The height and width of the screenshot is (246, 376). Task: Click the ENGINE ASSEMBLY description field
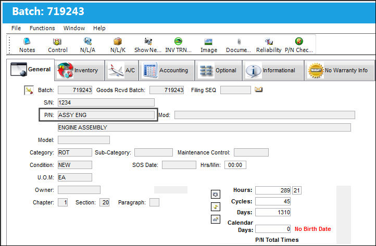(x=204, y=127)
